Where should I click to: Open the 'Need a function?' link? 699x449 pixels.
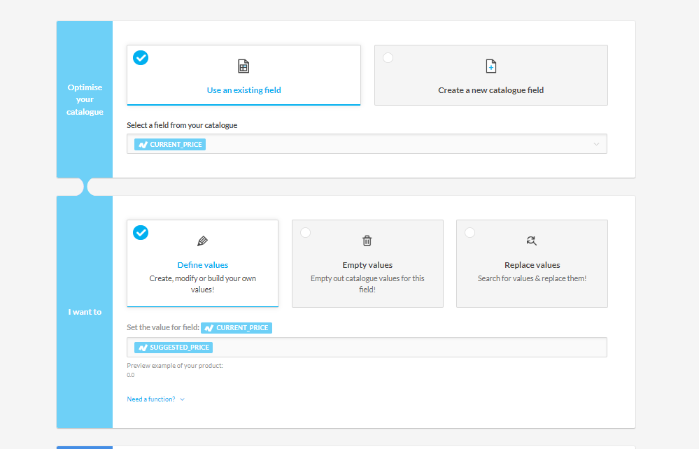pos(150,399)
